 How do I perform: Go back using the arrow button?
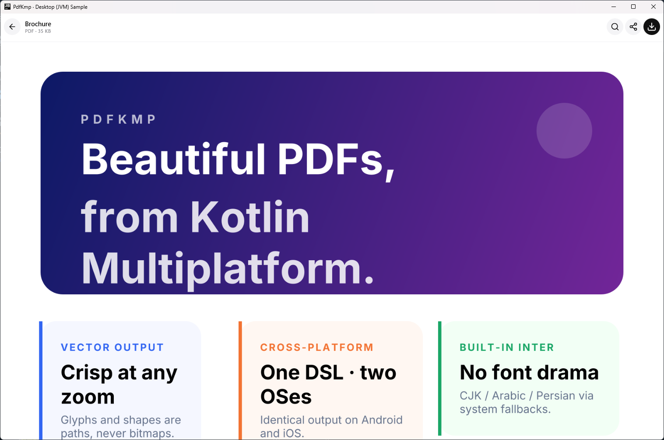tap(12, 27)
